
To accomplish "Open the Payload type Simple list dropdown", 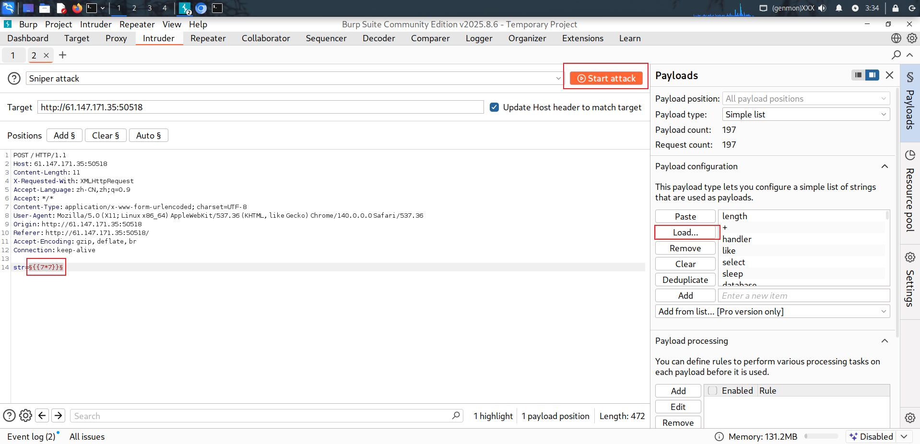I will click(x=806, y=114).
